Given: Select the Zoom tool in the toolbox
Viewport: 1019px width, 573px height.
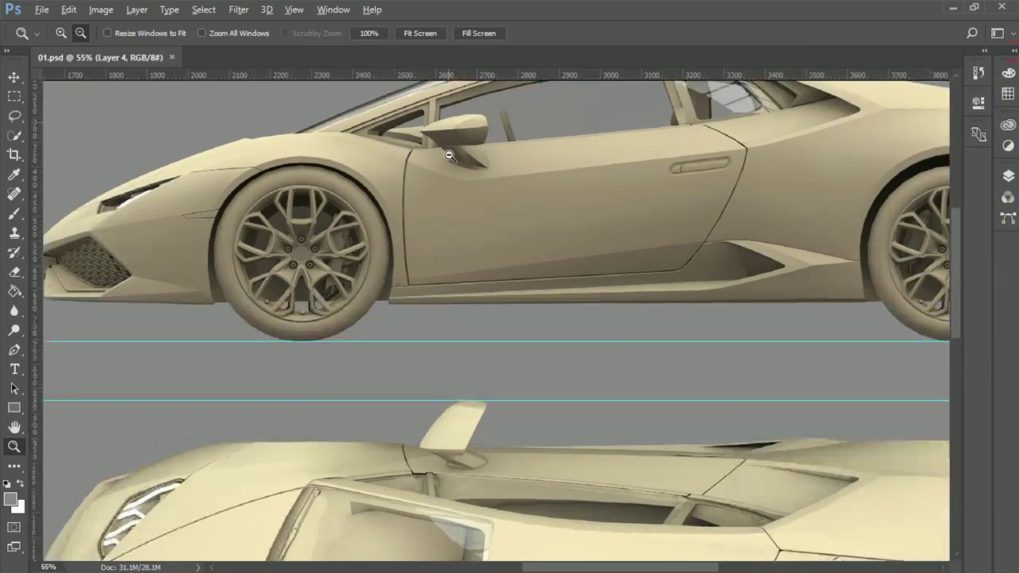Looking at the screenshot, I should click(14, 447).
